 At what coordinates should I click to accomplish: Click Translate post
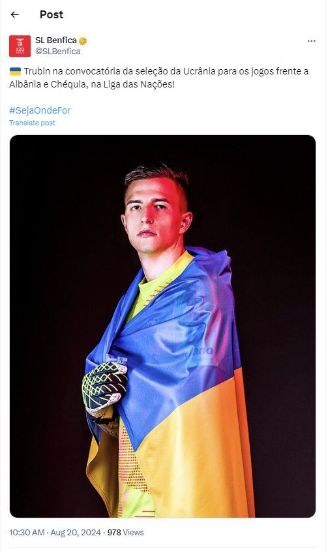pos(33,123)
